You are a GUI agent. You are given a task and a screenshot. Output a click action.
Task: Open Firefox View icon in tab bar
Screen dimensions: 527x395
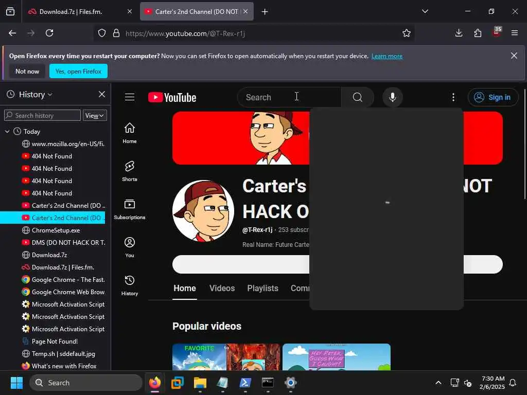pos(10,12)
